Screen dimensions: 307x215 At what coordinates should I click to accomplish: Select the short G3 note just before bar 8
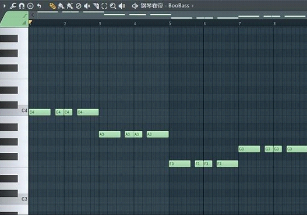tap(269, 149)
